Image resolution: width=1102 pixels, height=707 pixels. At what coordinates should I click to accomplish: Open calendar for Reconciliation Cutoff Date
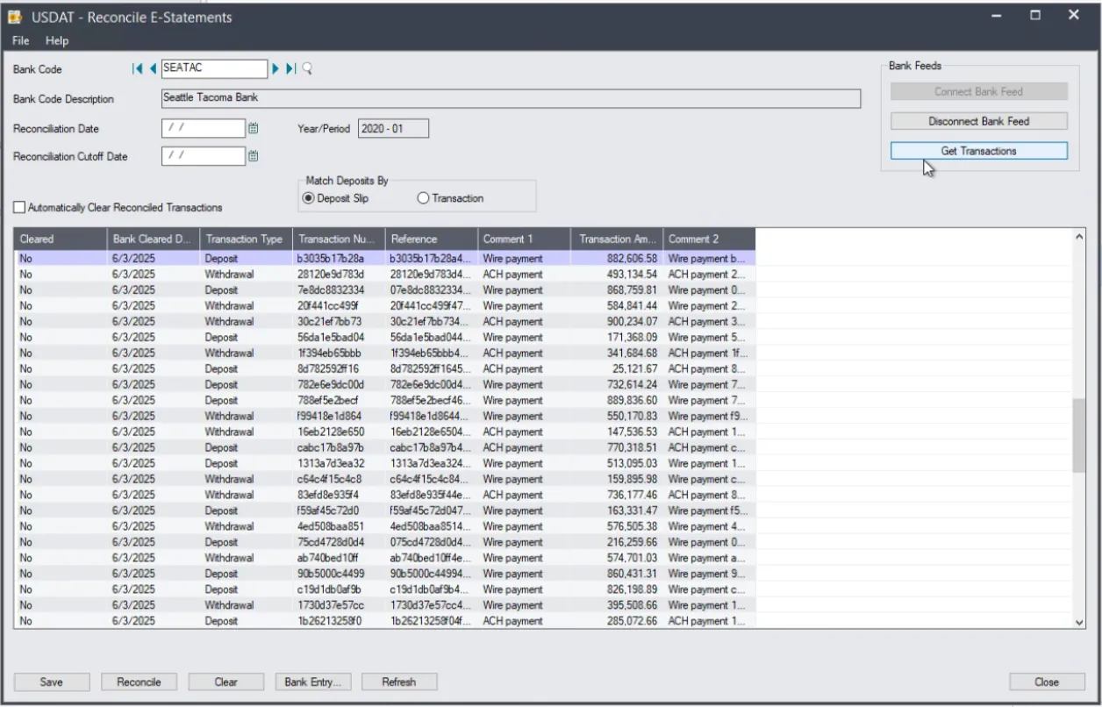click(253, 156)
